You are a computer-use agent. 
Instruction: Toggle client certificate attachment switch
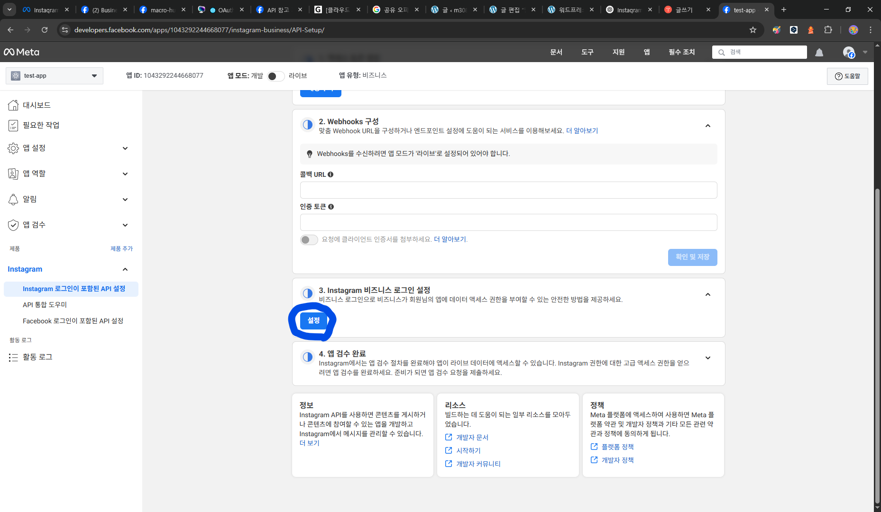(x=309, y=240)
